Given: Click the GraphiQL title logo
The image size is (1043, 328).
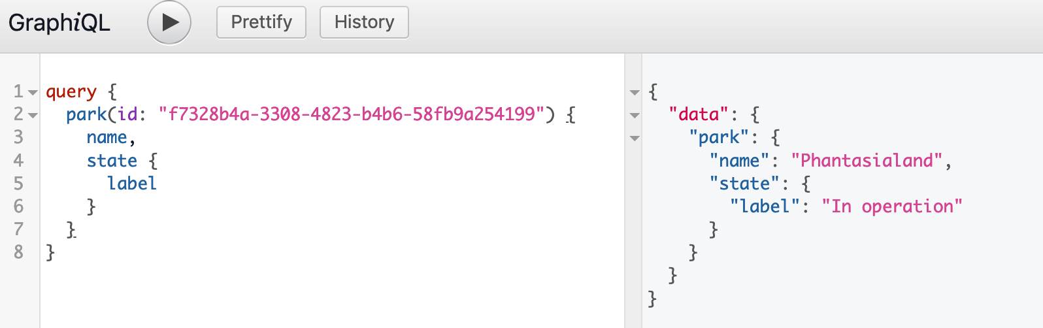Looking at the screenshot, I should pos(59,22).
